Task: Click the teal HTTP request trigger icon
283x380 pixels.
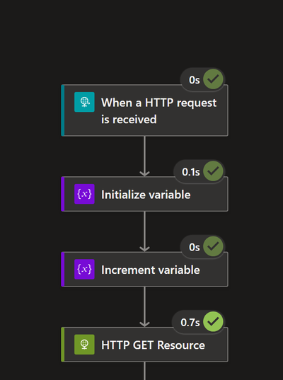Action: 84,102
